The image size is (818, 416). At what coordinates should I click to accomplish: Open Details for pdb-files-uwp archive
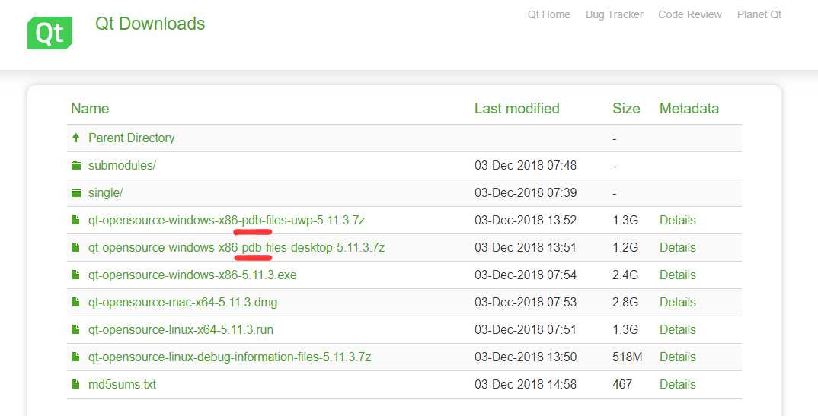coord(678,221)
